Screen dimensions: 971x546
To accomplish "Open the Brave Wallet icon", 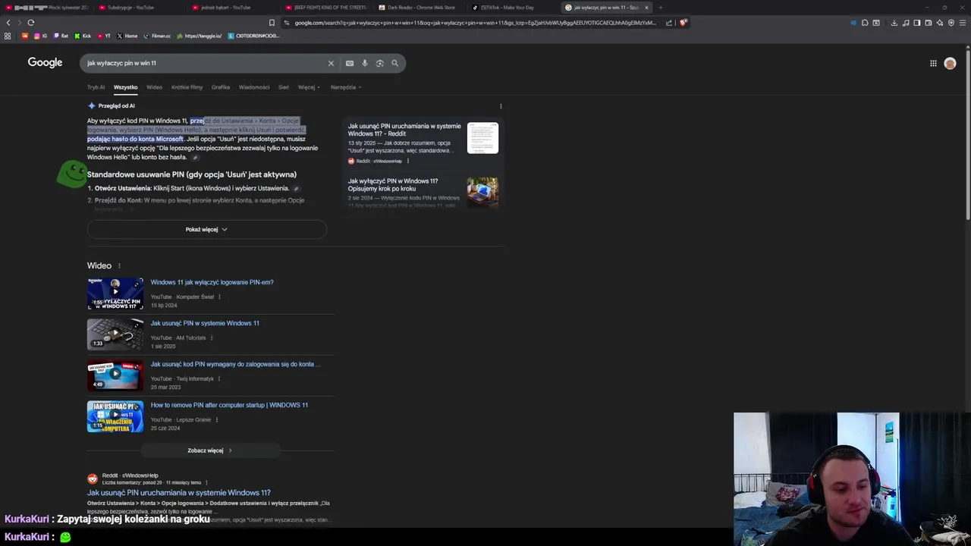I will pyautogui.click(x=929, y=23).
